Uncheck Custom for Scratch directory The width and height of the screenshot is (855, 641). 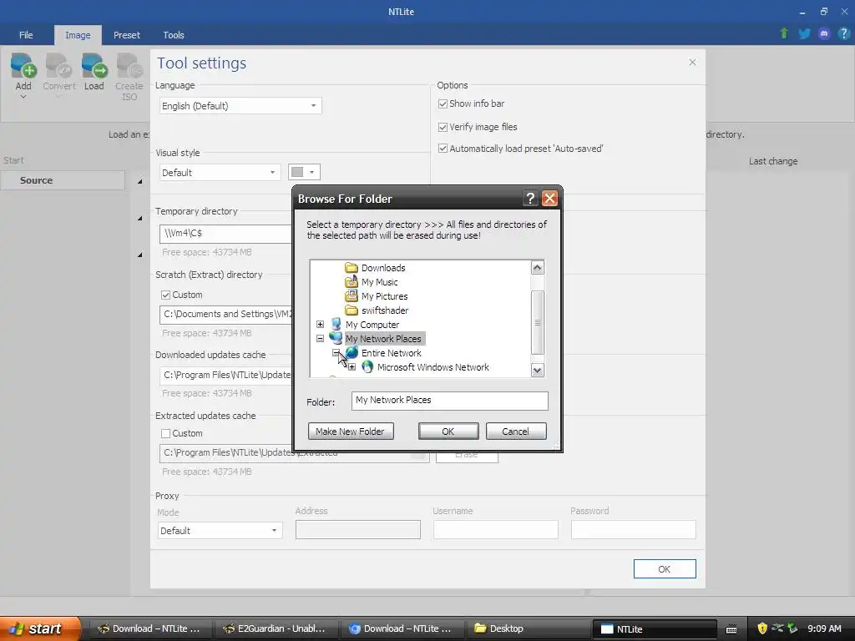pos(166,295)
